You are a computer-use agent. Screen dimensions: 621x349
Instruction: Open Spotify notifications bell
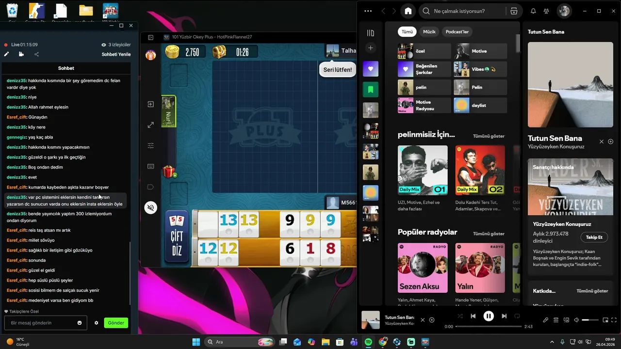point(533,11)
